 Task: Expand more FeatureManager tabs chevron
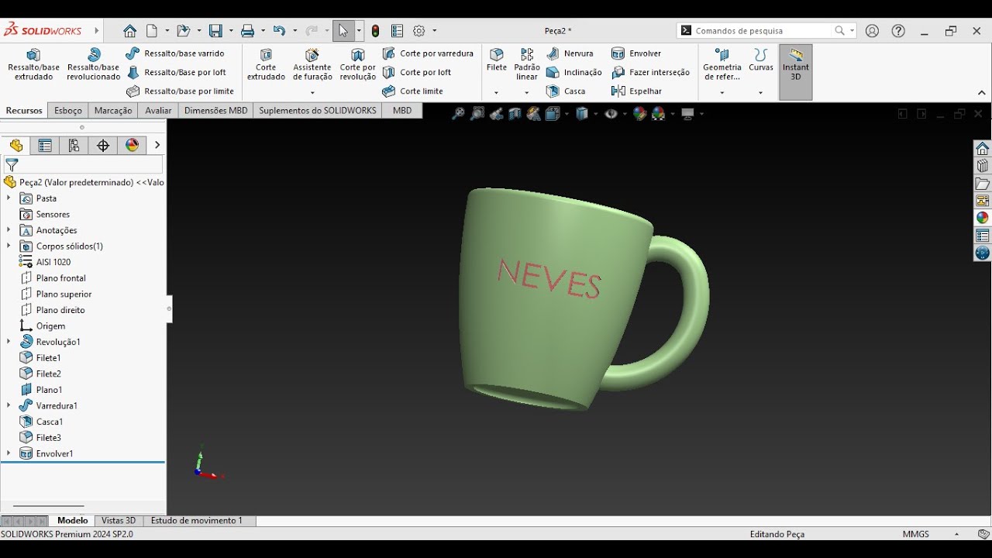157,145
